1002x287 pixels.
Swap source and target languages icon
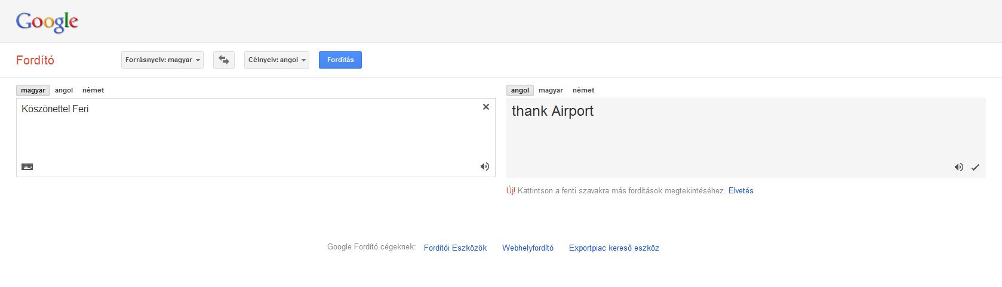(x=224, y=60)
